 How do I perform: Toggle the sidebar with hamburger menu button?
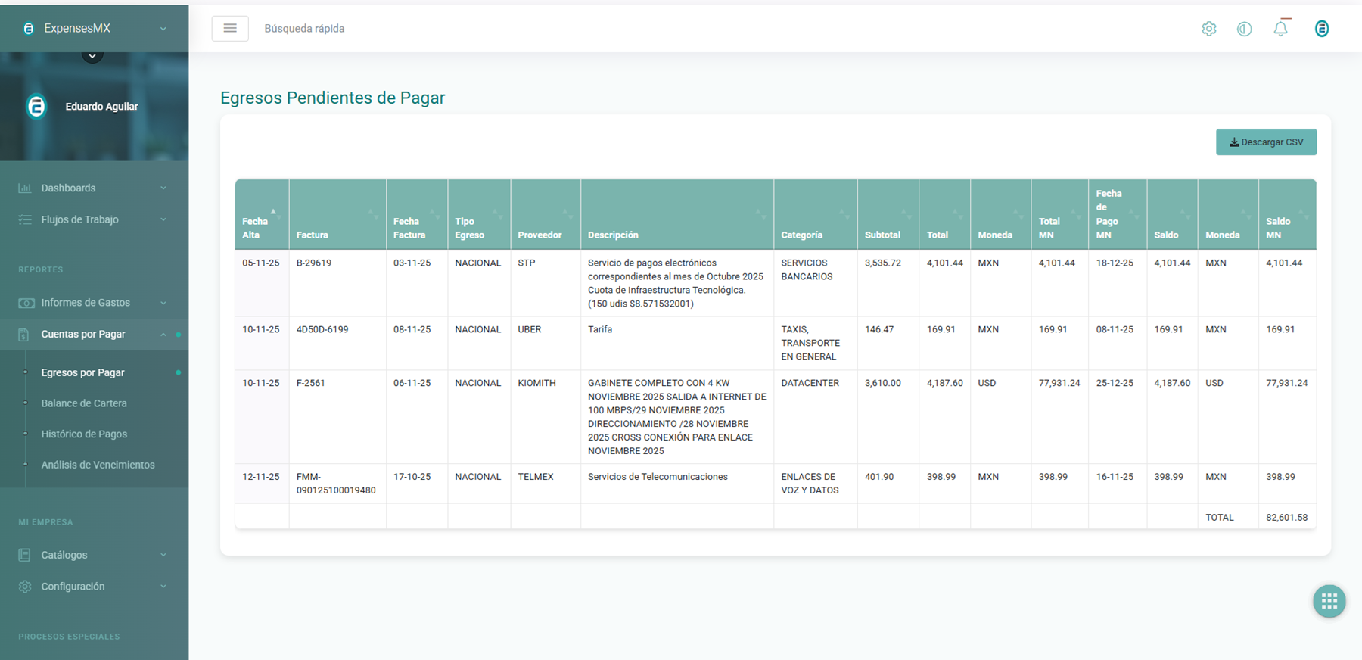230,29
